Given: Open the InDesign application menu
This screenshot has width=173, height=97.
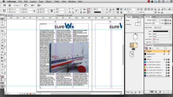Looking at the screenshot, I should coord(12,1).
